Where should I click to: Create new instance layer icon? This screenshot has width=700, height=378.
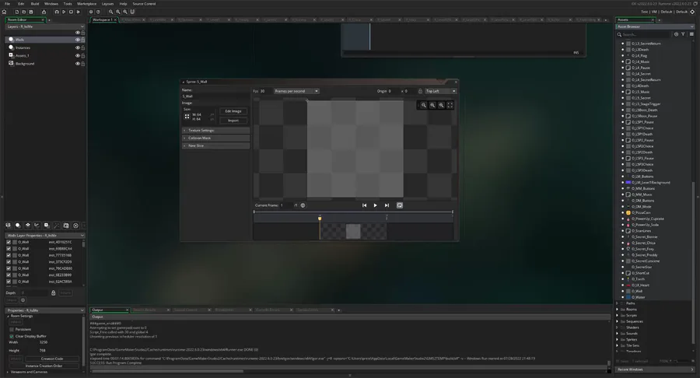18,226
